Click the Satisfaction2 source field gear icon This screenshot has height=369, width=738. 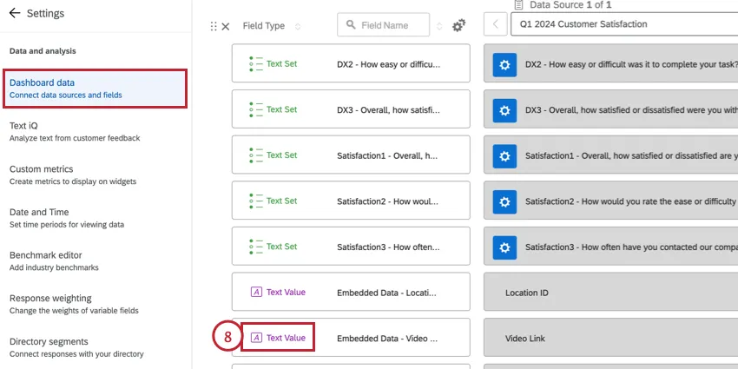click(x=505, y=201)
